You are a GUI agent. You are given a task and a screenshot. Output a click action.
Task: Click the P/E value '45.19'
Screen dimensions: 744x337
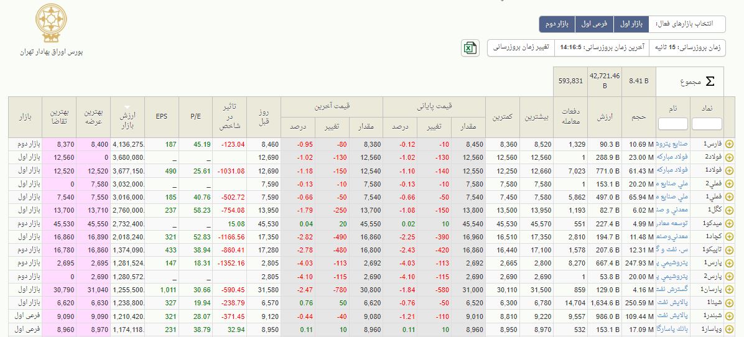[x=203, y=144]
